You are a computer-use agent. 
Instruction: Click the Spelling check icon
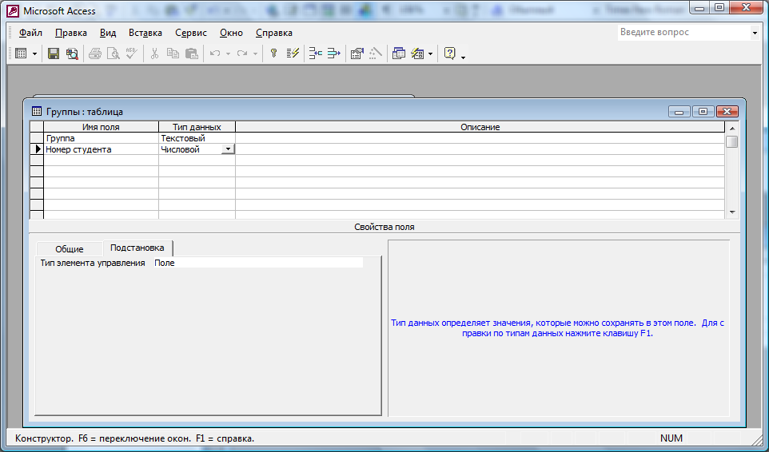[131, 54]
